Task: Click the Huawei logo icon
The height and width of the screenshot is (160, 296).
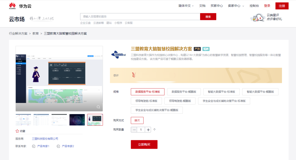Action: click(12, 6)
